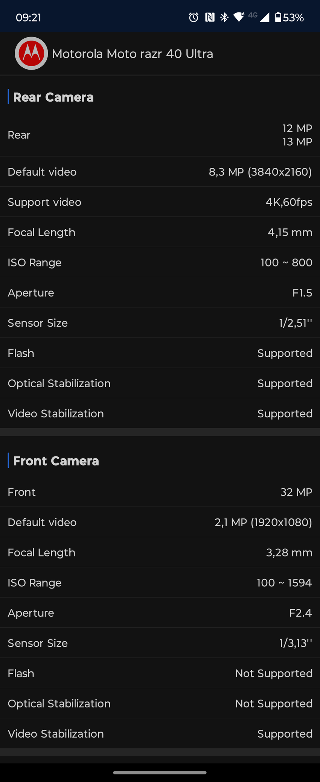Screen dimensions: 320x782
Task: Tap the rear Aperture F1.5 row
Action: coord(160,293)
